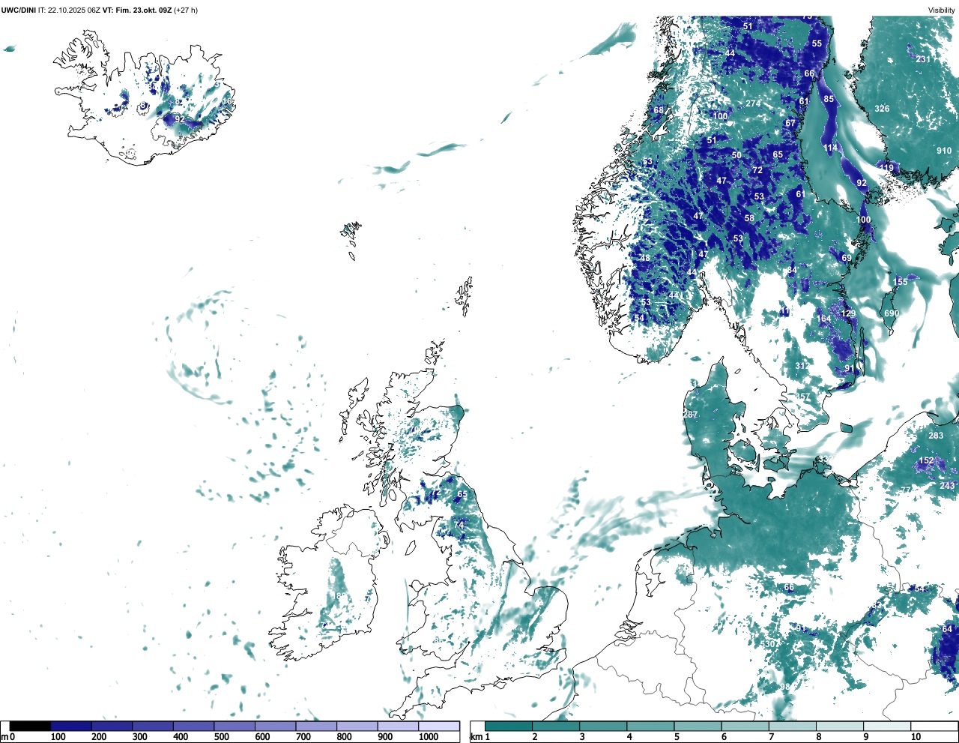The width and height of the screenshot is (959, 743).
Task: Click the '55' value in the north
Action: 817,43
